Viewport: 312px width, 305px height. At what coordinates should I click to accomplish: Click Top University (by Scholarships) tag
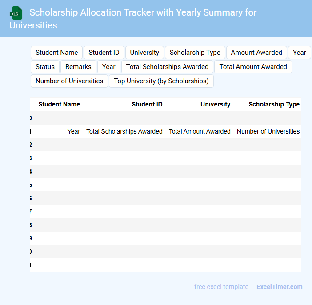click(x=161, y=81)
